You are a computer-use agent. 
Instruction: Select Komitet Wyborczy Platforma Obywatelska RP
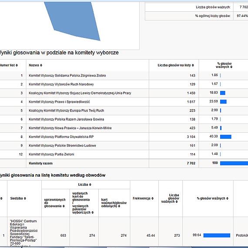[61, 137]
